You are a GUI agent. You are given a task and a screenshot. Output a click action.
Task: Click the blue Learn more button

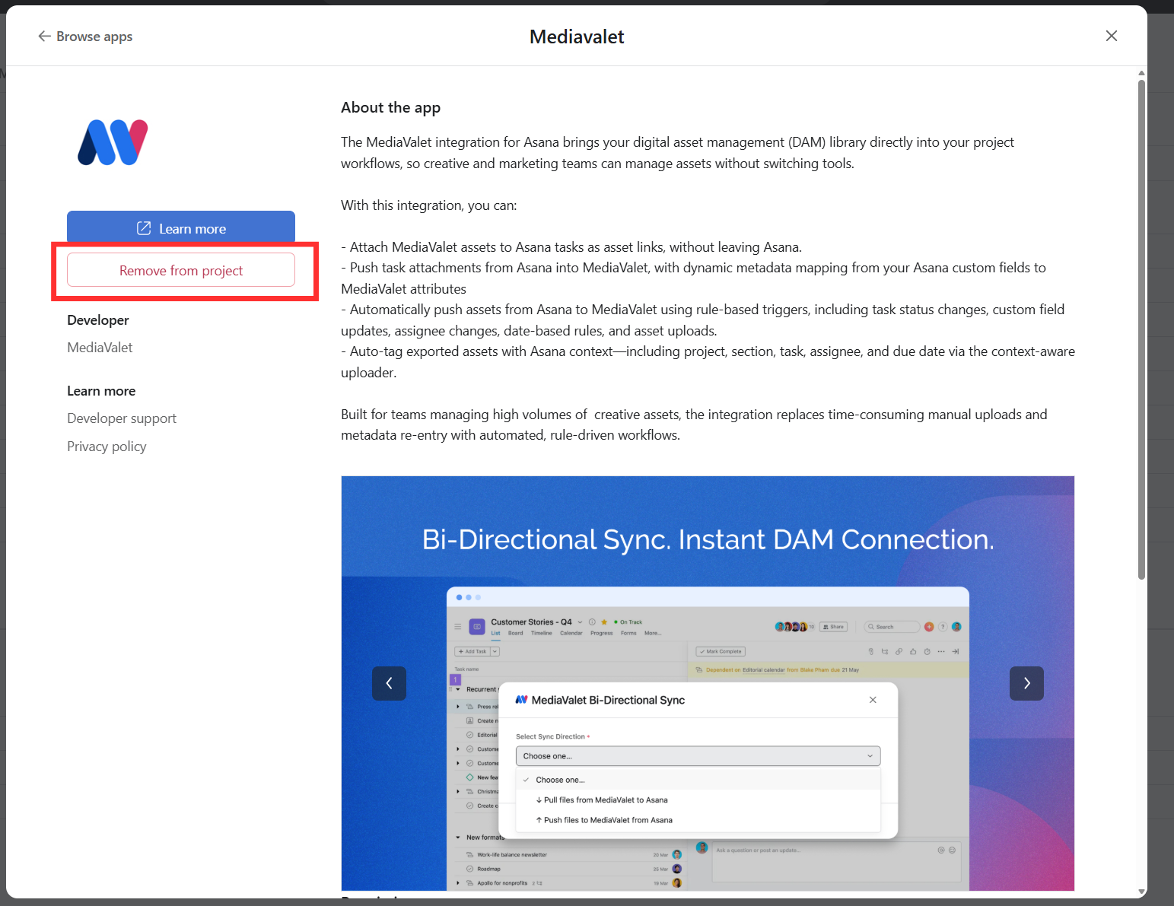[181, 228]
